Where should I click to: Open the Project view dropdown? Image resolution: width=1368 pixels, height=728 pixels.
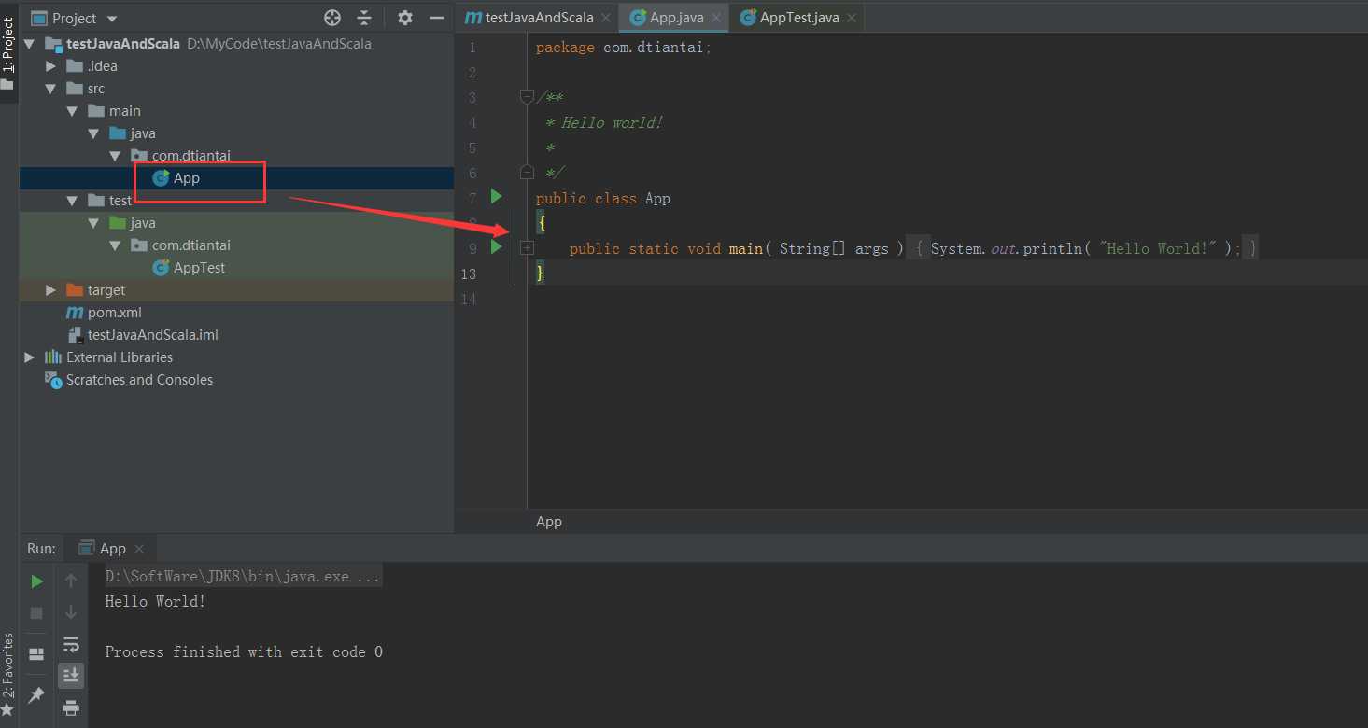click(112, 19)
